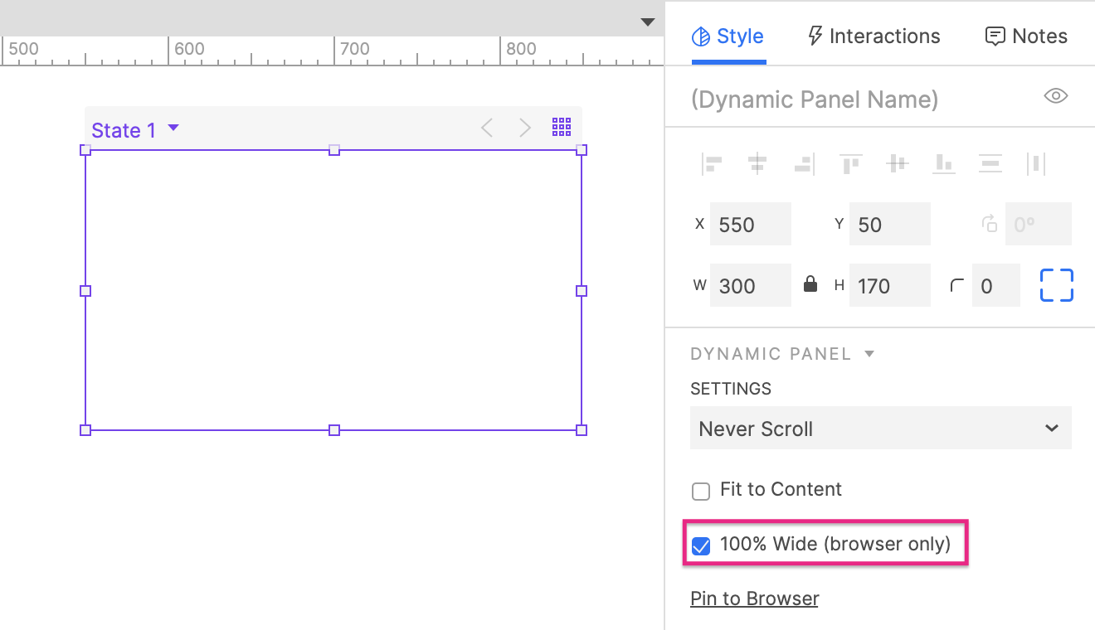Select the Style tab
The height and width of the screenshot is (630, 1095).
(x=728, y=36)
